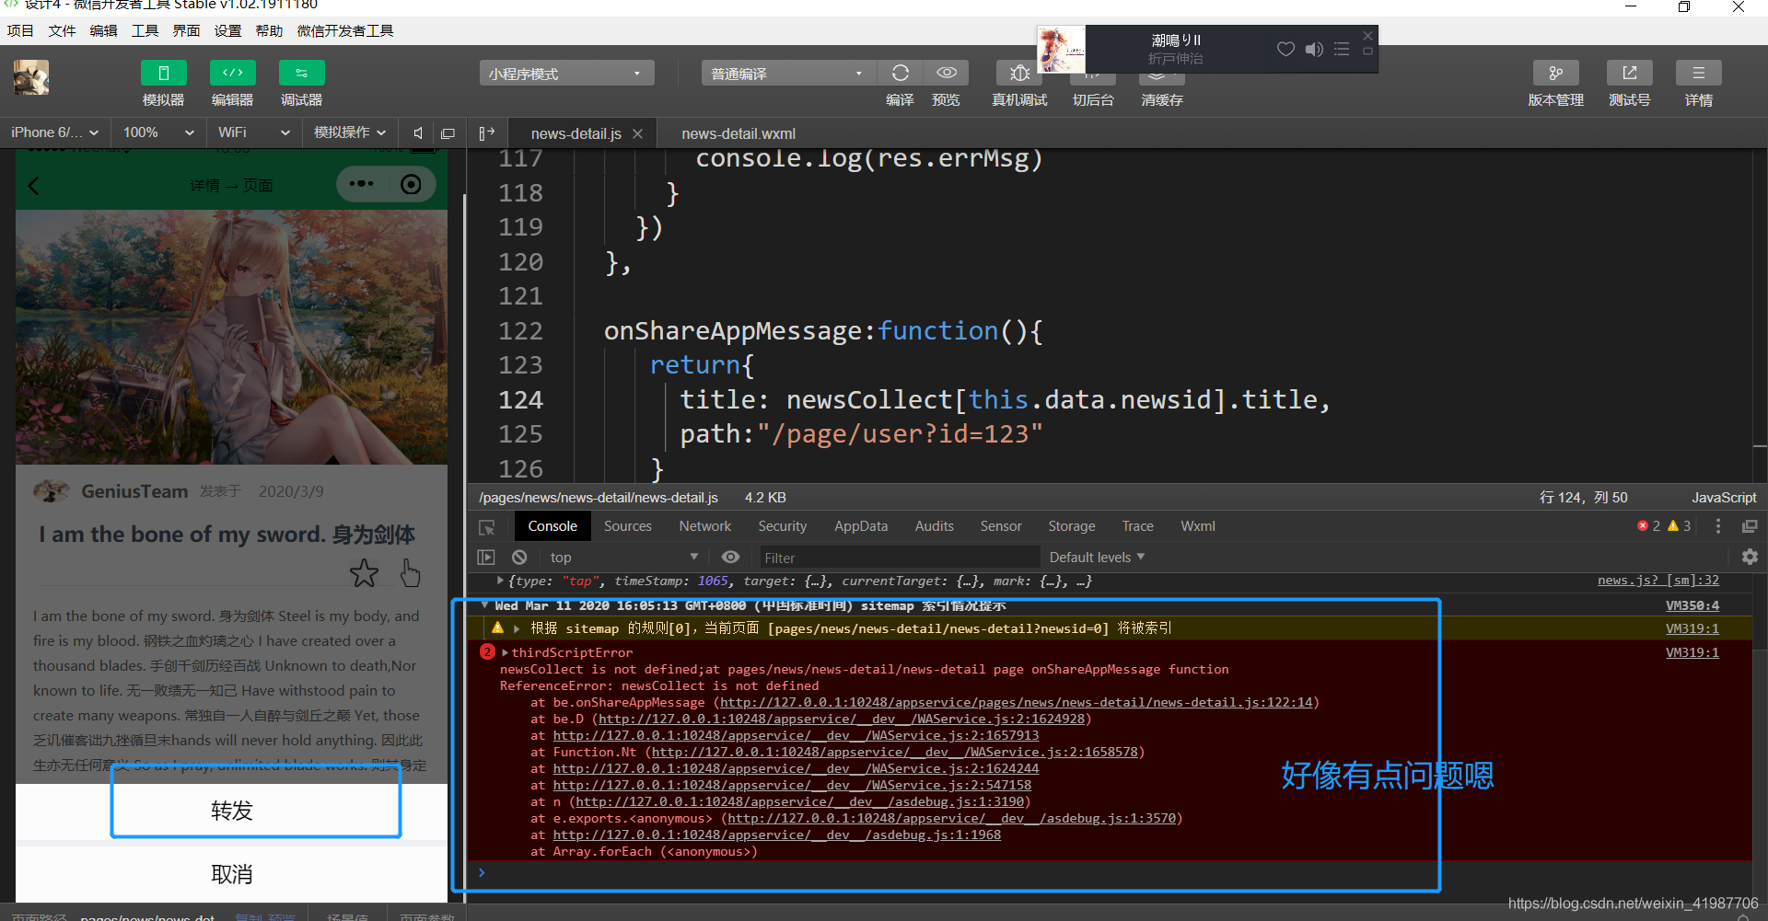Toggle the console sidebar icon

[x=486, y=558]
